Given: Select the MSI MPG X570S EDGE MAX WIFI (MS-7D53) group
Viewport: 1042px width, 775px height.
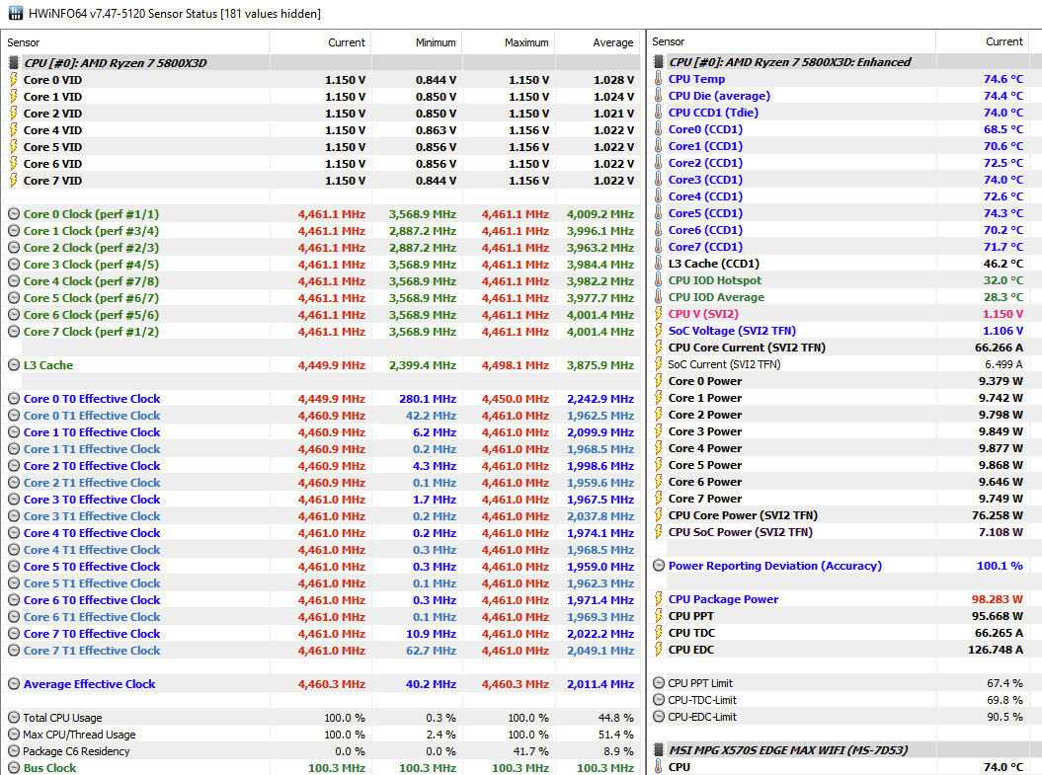Looking at the screenshot, I should pyautogui.click(x=843, y=749).
